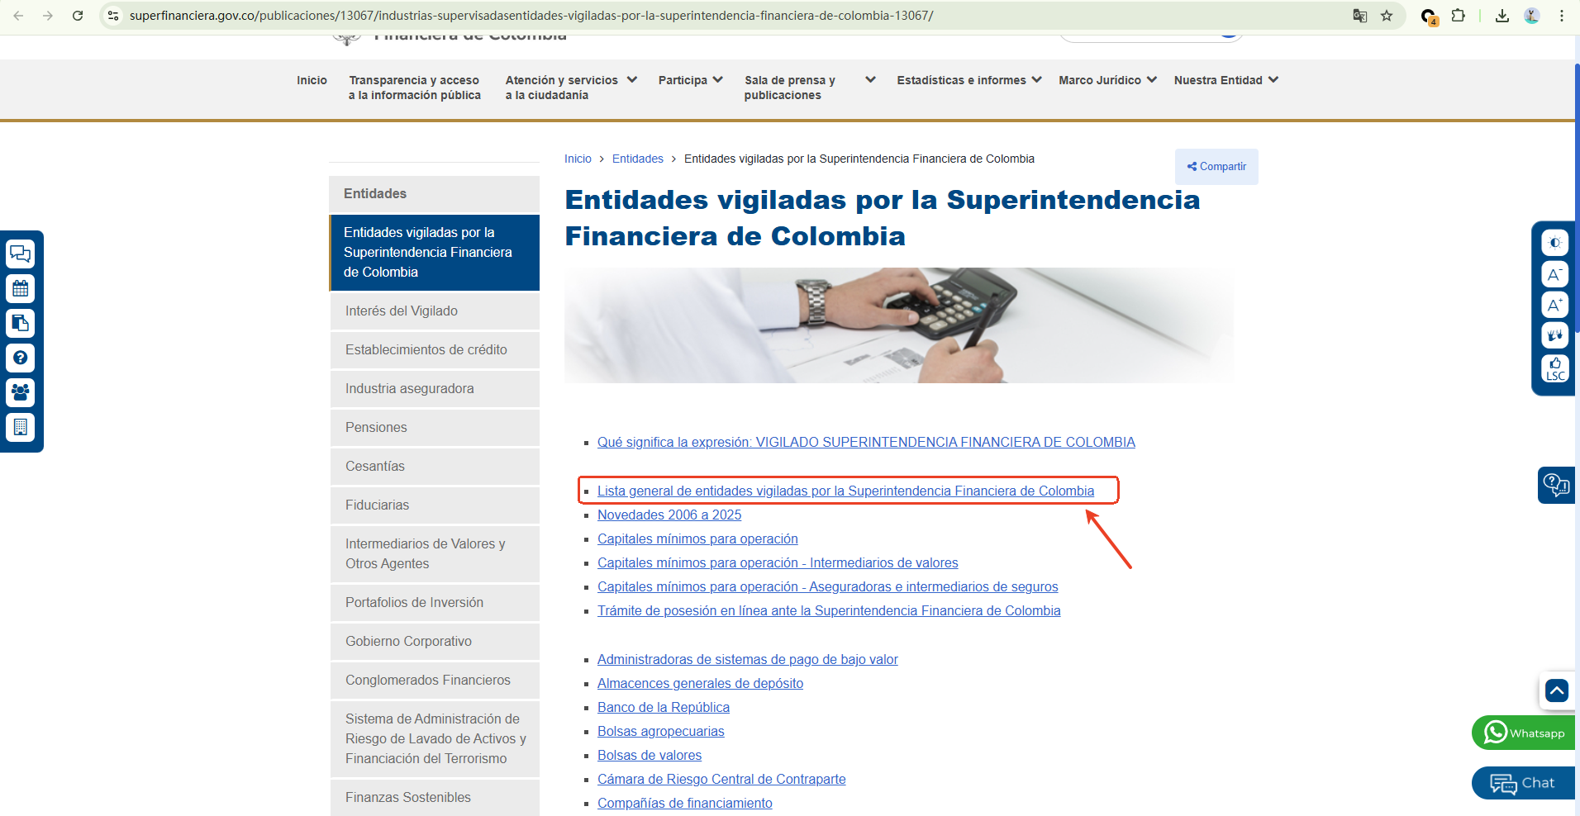The height and width of the screenshot is (816, 1580).
Task: Go to Inicio in the main menu
Action: tap(312, 80)
